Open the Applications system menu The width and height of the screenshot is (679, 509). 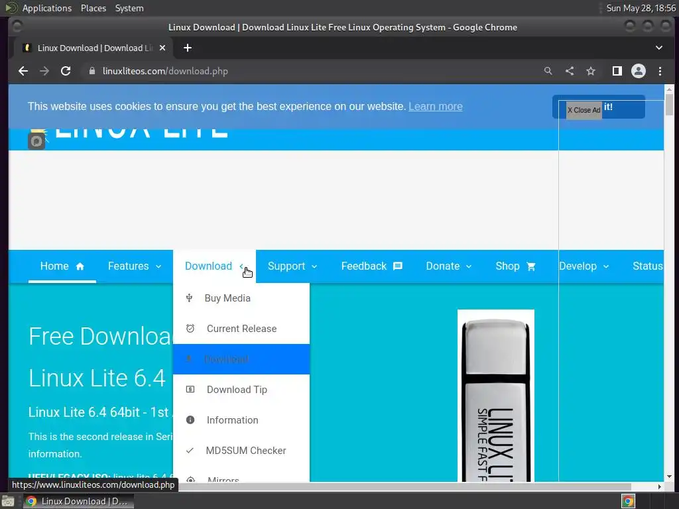[47, 8]
